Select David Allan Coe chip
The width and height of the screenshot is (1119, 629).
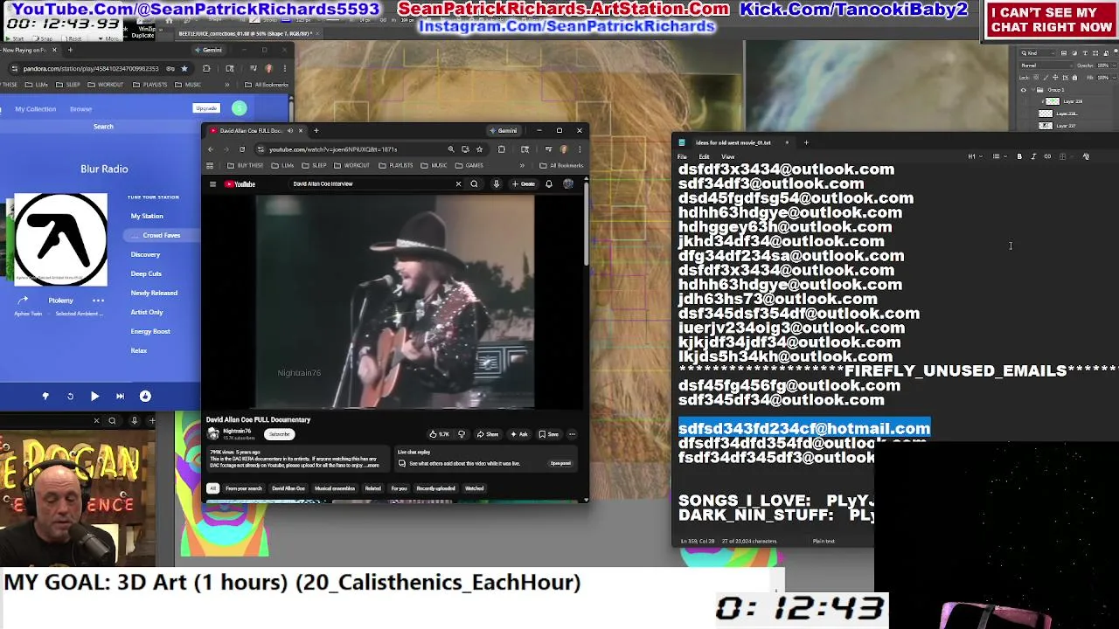pos(288,488)
